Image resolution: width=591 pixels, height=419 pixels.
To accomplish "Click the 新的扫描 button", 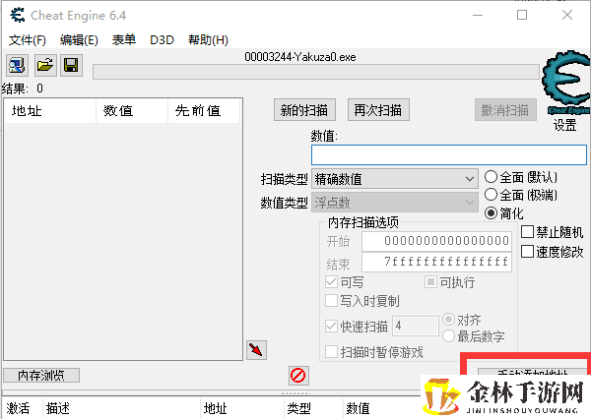I will (304, 110).
